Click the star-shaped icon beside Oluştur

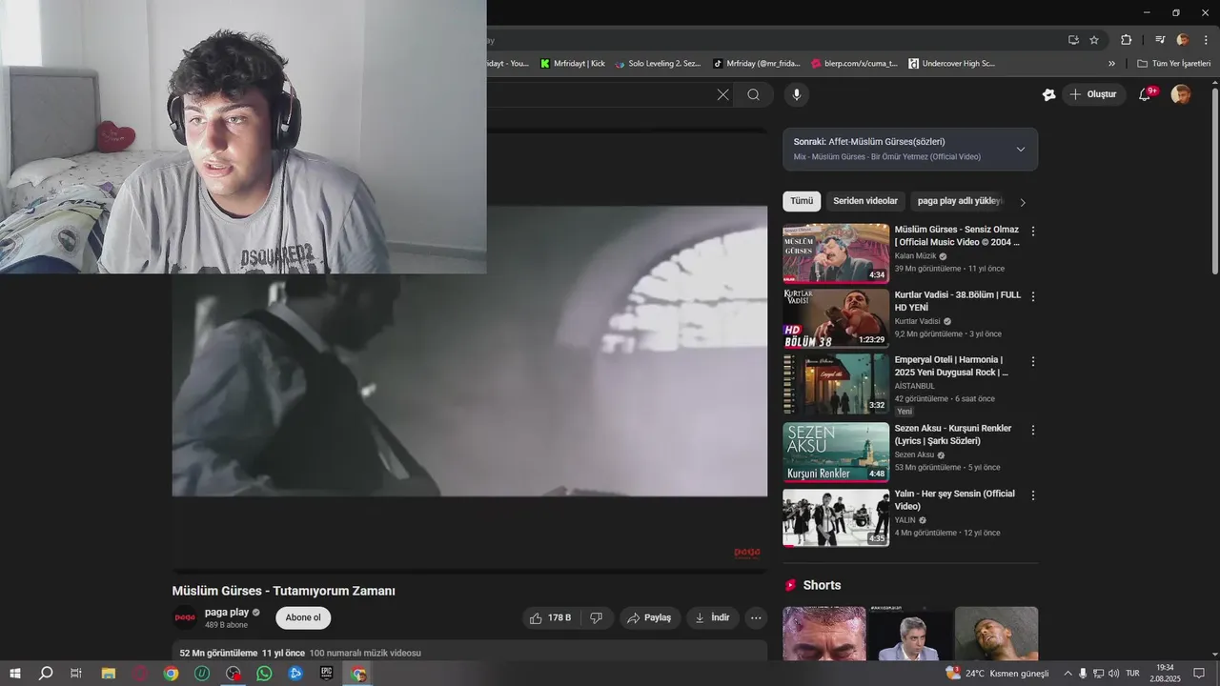[1048, 94]
